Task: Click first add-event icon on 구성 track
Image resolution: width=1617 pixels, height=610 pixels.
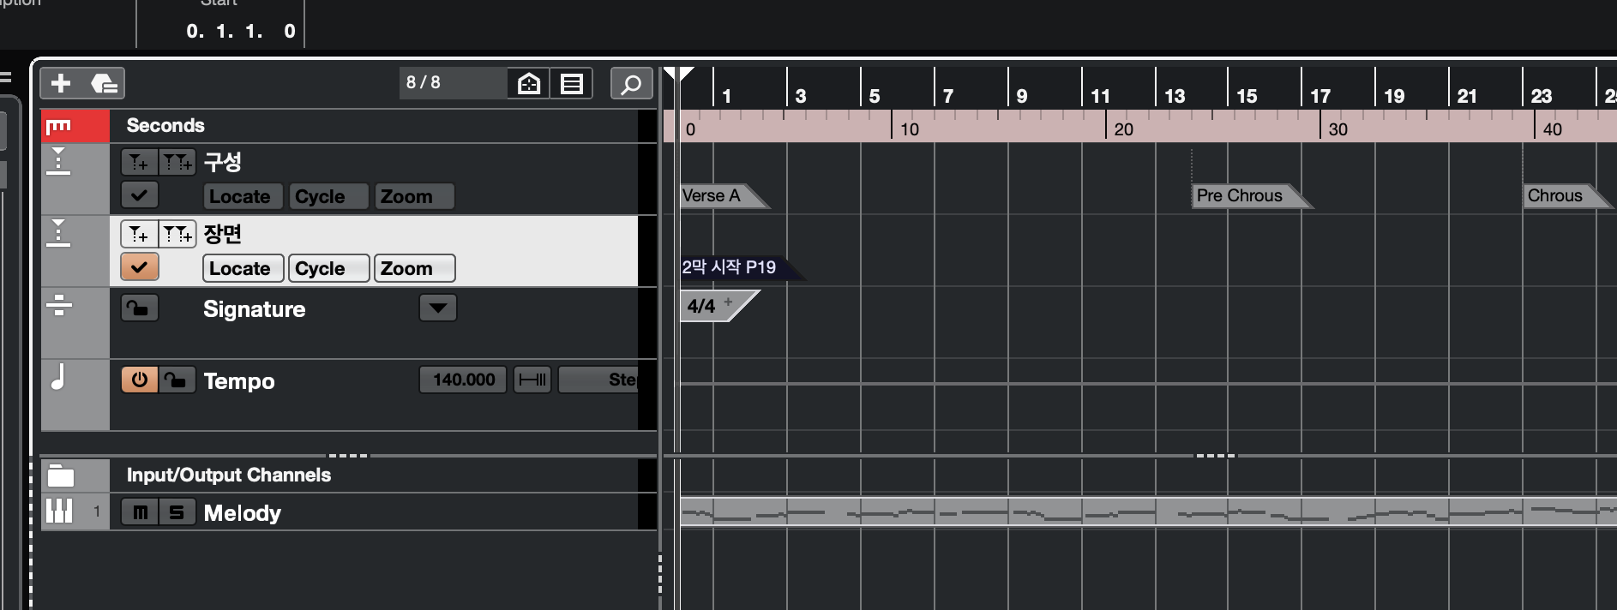Action: coord(139,162)
